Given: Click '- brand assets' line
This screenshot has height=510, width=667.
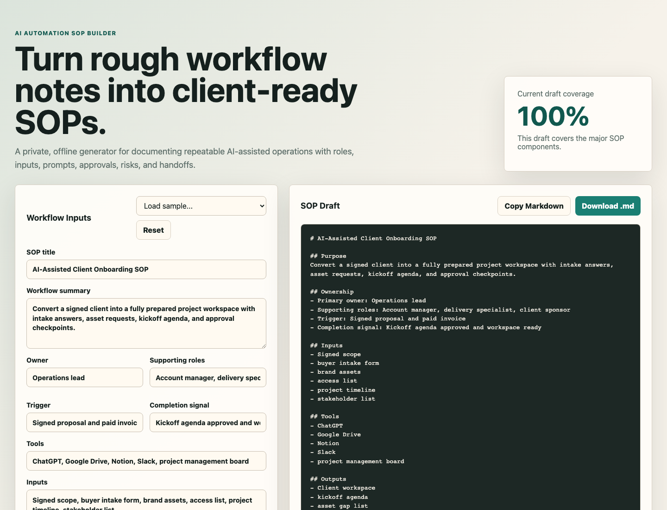Looking at the screenshot, I should tap(335, 372).
